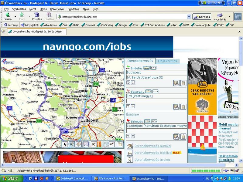Delete the Indulás waypoint with trash icon

[183, 83]
